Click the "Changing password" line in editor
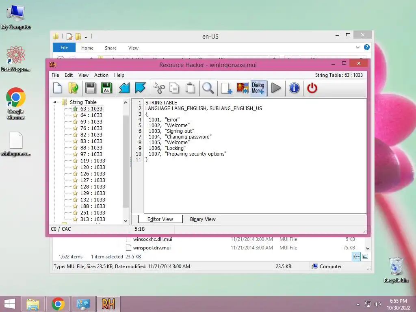Screen dimensions: 416x312 click(x=180, y=136)
